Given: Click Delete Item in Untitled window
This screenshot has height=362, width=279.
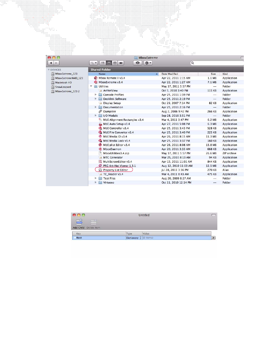Looking at the screenshot, I should (93, 224).
